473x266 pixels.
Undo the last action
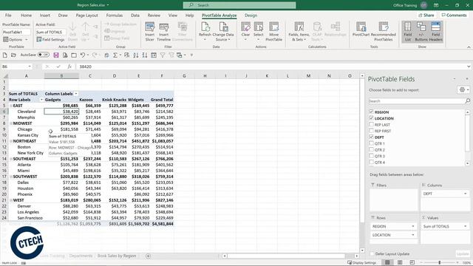click(x=82, y=55)
